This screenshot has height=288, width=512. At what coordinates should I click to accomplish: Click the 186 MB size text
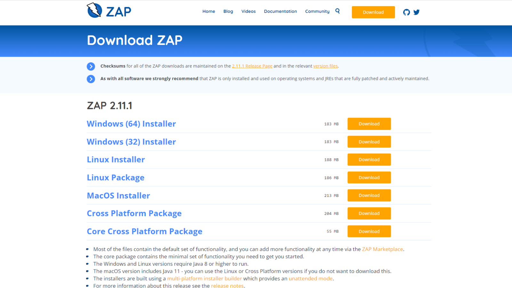331,178
